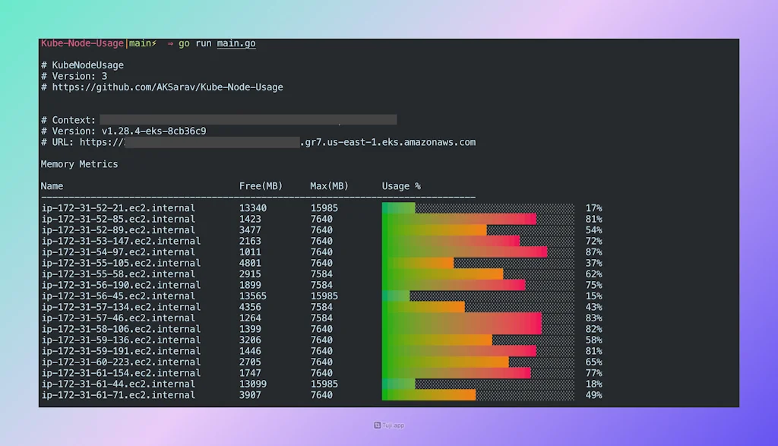The height and width of the screenshot is (446, 778).
Task: Click the Memory Metrics heading
Action: pos(79,163)
